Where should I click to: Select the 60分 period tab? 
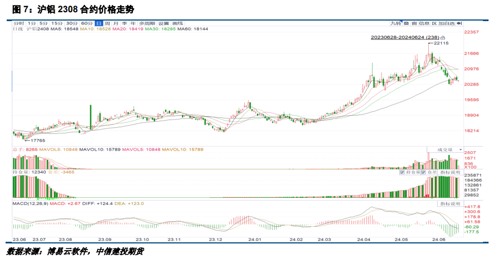click(87, 23)
